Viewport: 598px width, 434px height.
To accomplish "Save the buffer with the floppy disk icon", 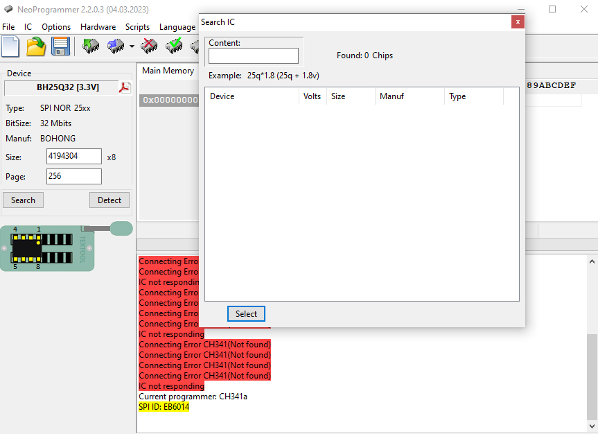I will [61, 46].
